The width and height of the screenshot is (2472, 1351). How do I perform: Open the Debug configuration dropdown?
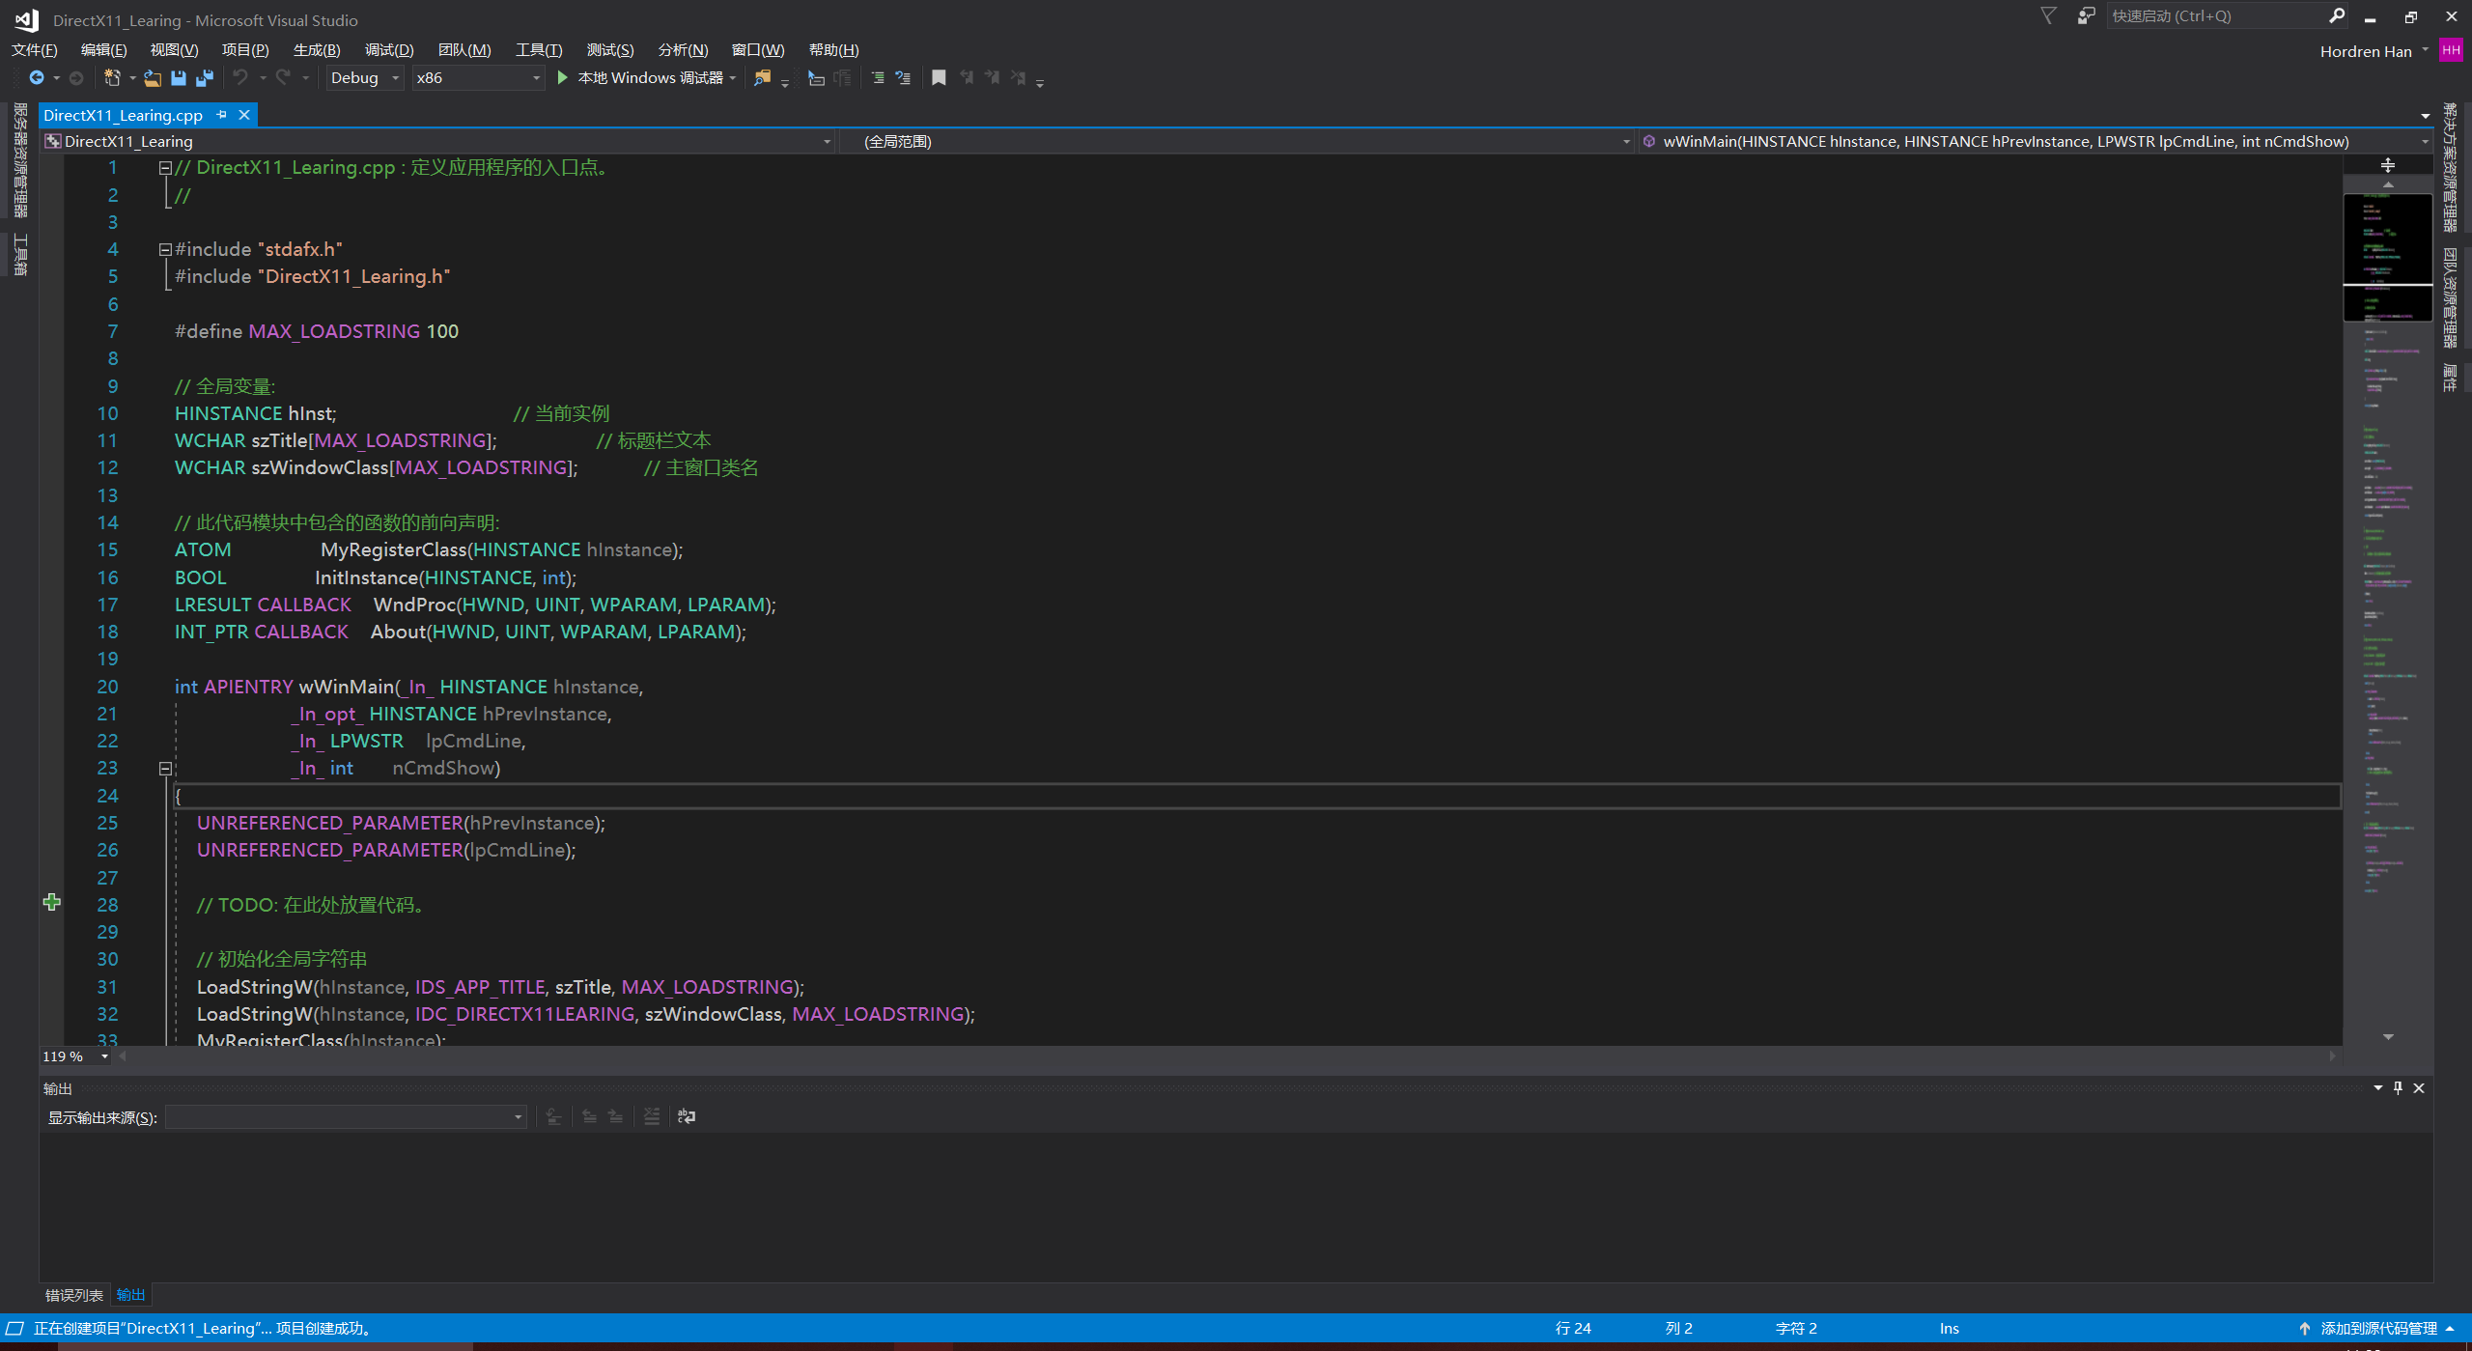[395, 78]
